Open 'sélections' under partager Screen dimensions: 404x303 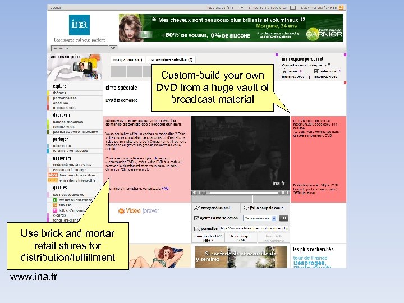[x=62, y=146]
